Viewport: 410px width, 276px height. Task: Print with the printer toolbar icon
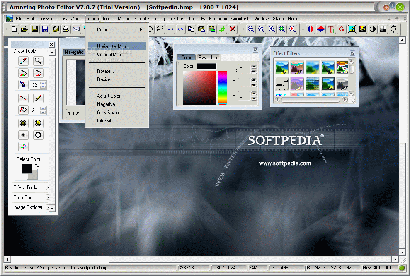[66, 29]
